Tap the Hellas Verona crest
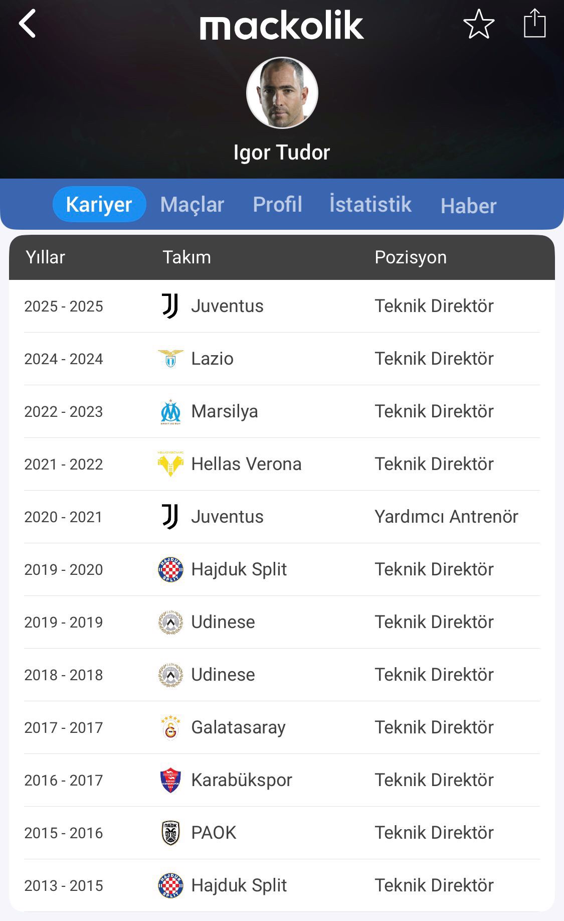Image resolution: width=564 pixels, height=921 pixels. click(170, 464)
